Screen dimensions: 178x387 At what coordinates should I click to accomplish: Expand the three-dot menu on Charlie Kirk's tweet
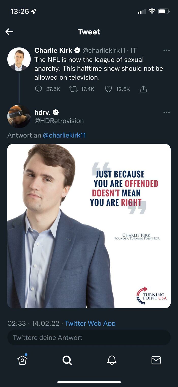(167, 50)
